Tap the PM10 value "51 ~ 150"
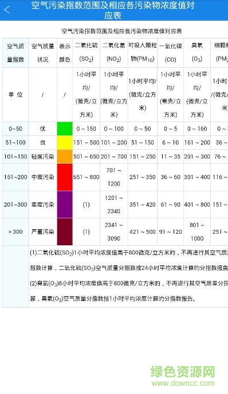The image size is (228, 394). tap(143, 142)
